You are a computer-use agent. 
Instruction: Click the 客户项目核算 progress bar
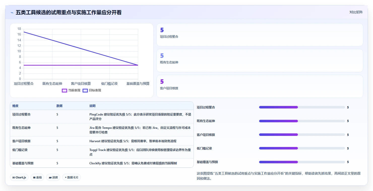(x=302, y=135)
